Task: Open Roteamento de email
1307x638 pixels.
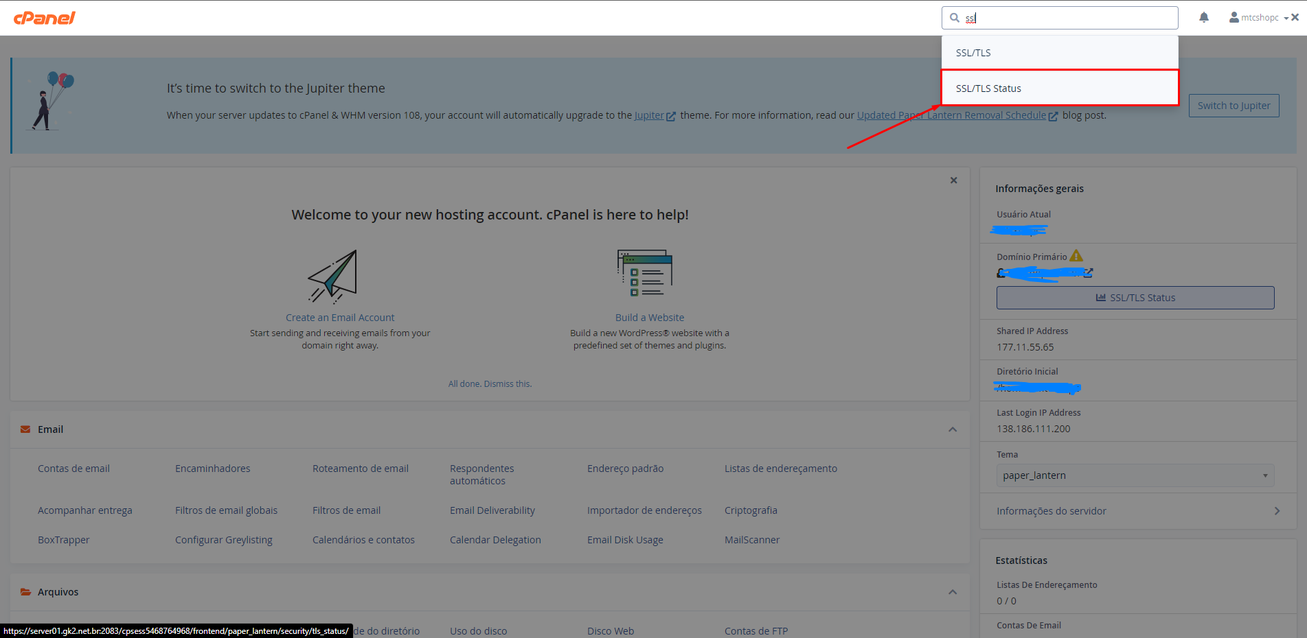Action: point(360,469)
